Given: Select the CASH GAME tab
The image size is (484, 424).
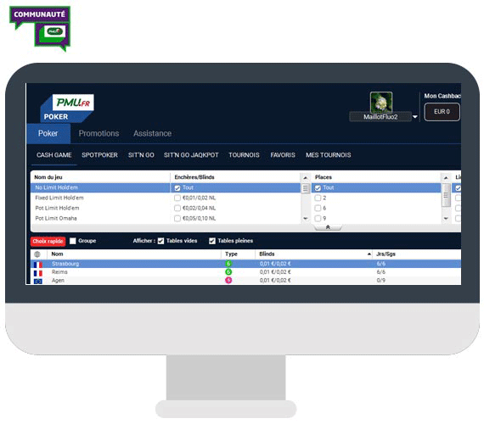Looking at the screenshot, I should click(54, 155).
